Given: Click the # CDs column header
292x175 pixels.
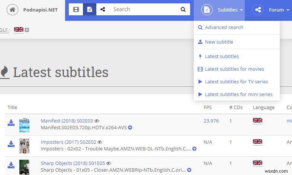Looking at the screenshot, I should point(236,108).
